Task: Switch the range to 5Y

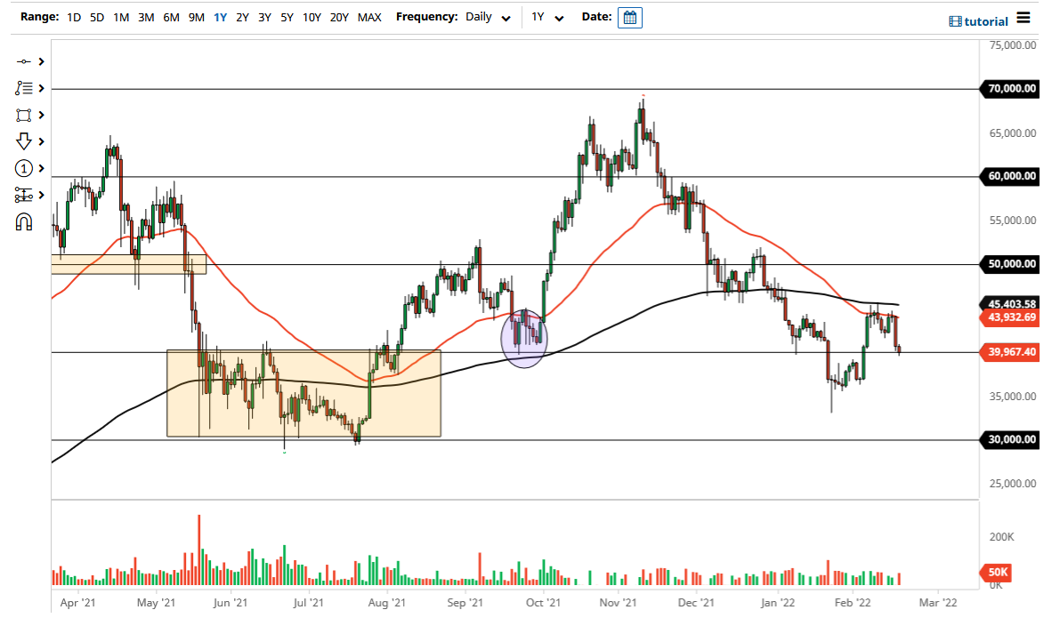Action: tap(286, 17)
